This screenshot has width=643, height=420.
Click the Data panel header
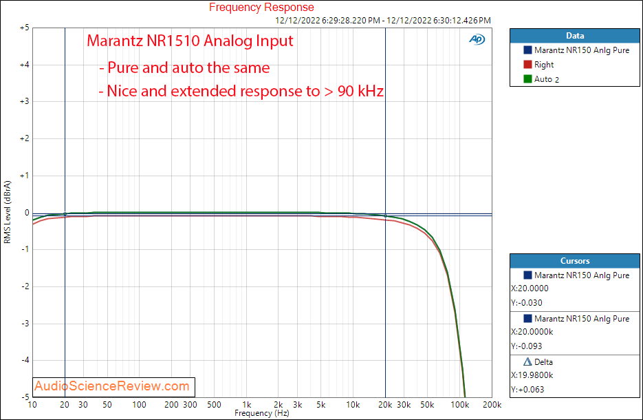(x=574, y=36)
